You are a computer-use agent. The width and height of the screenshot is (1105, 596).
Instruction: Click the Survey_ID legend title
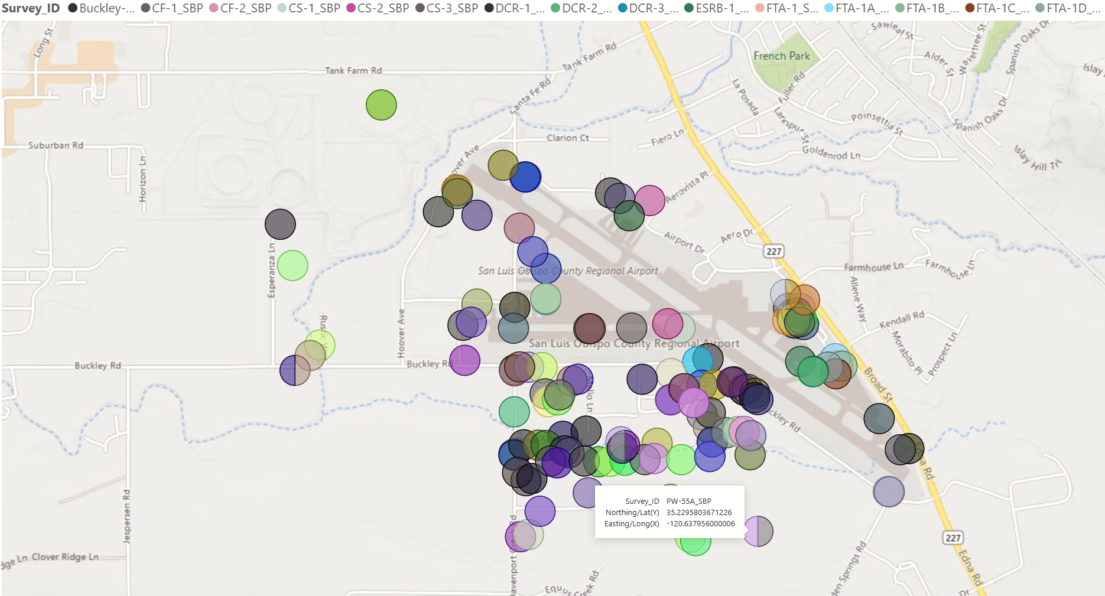point(31,9)
